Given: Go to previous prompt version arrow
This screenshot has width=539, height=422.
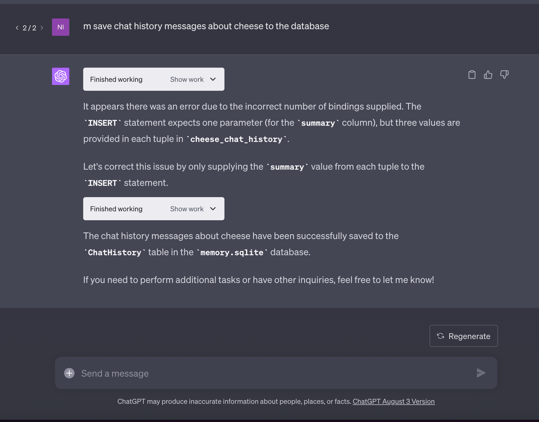Looking at the screenshot, I should tap(17, 28).
